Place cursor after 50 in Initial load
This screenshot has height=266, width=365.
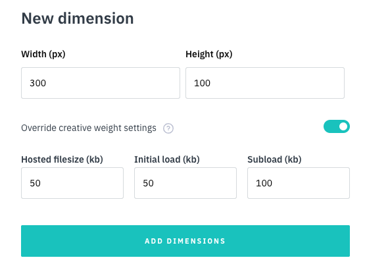[155, 183]
